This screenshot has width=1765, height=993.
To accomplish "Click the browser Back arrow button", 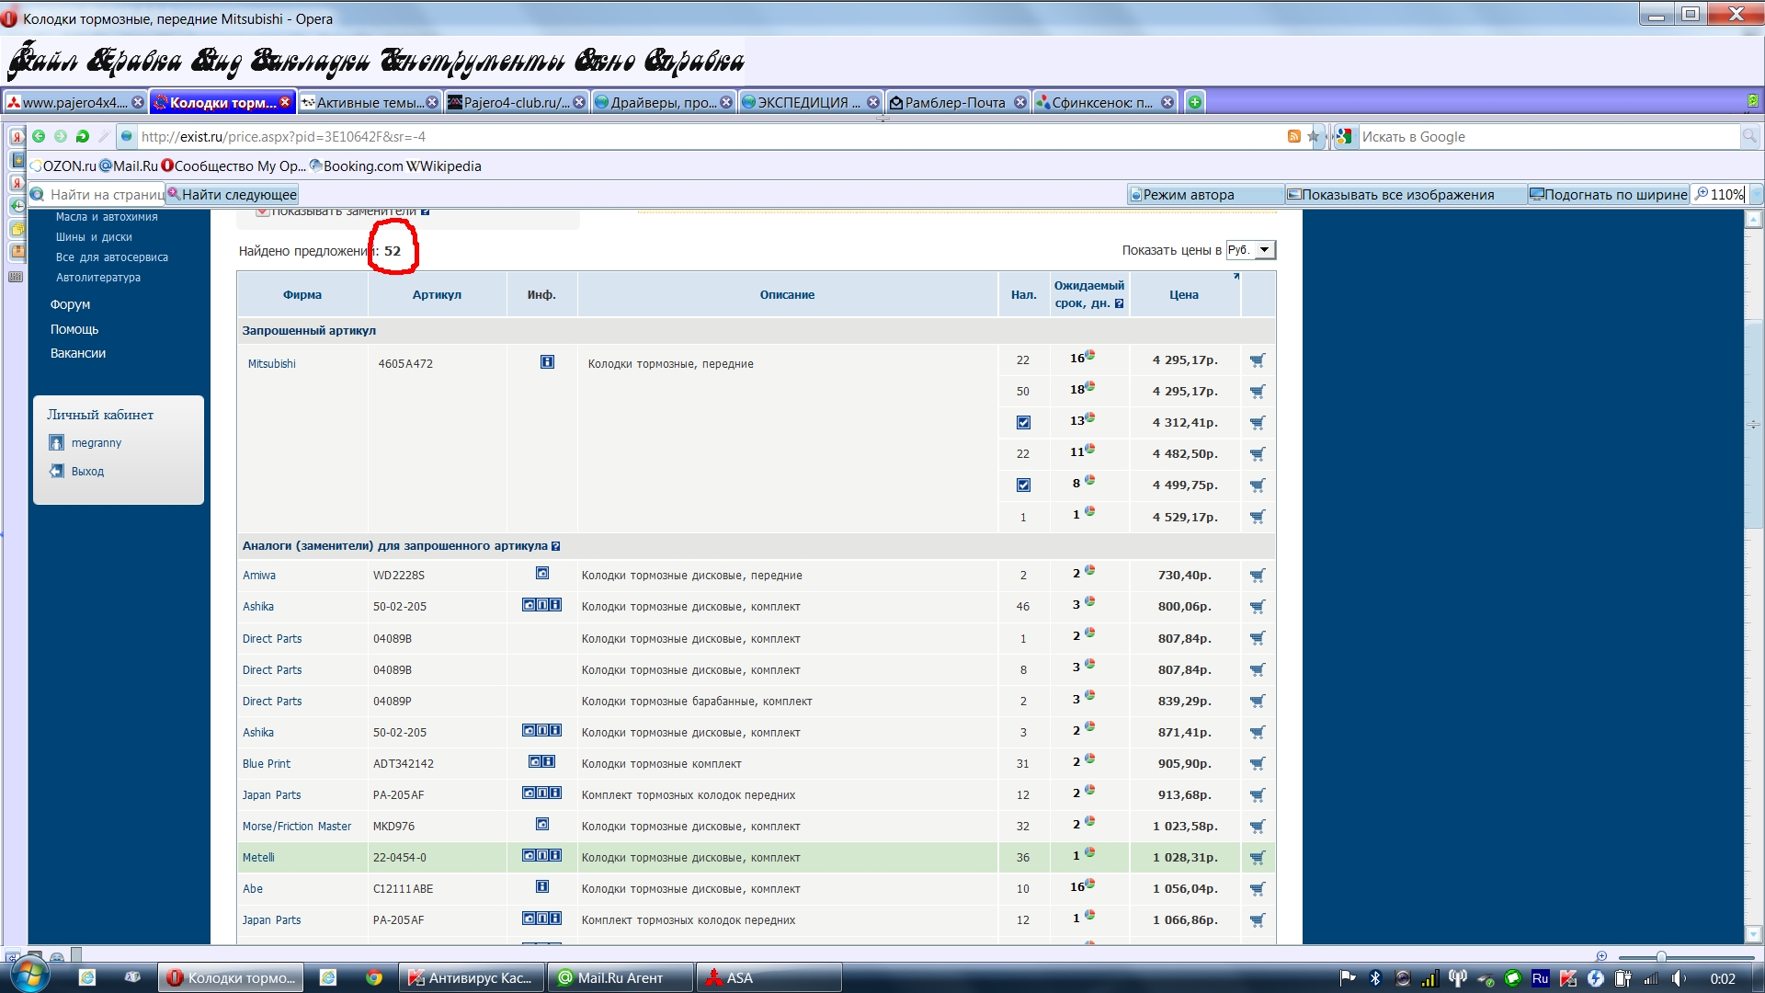I will coord(39,136).
